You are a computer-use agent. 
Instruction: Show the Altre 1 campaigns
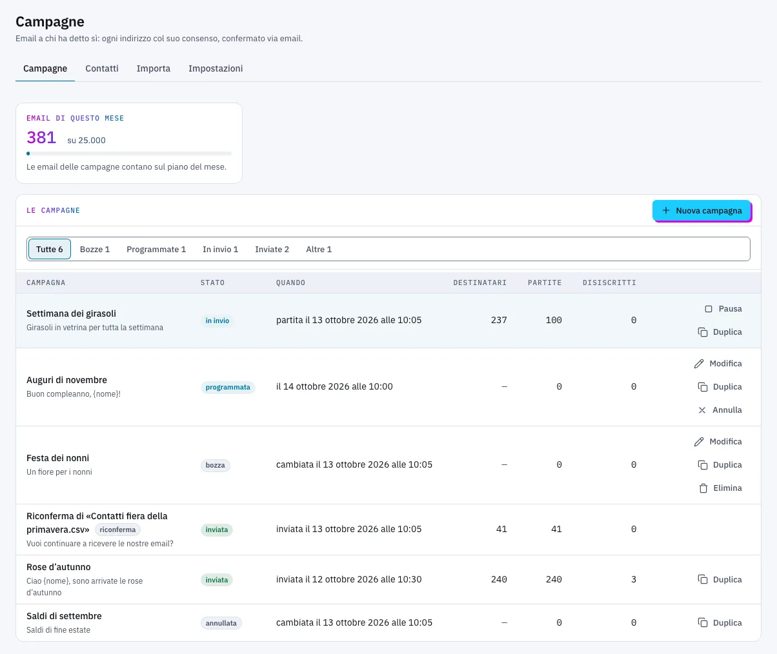click(319, 250)
